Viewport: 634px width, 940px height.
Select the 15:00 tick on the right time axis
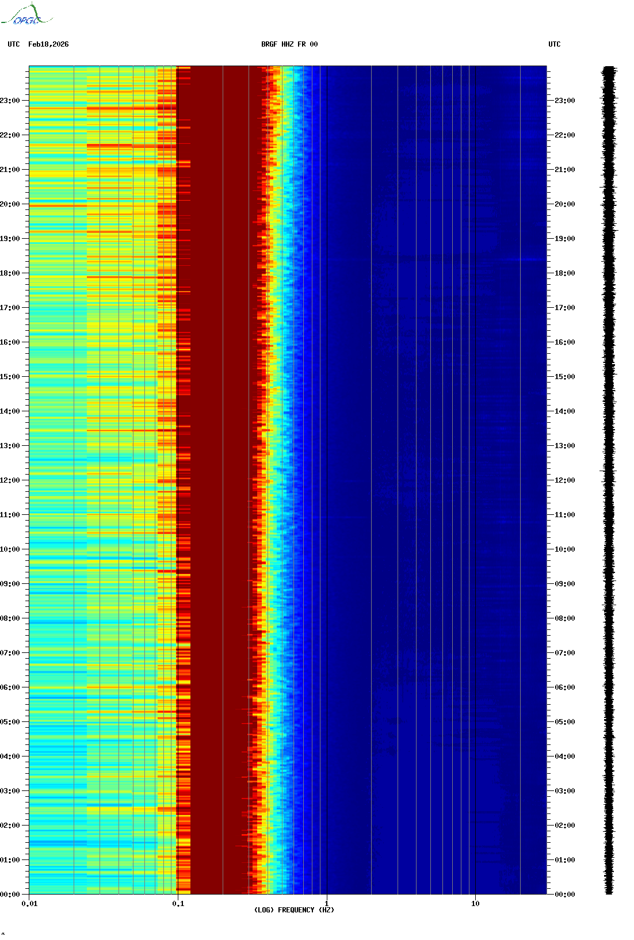(564, 377)
